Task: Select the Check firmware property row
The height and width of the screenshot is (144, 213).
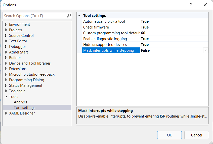Action: tap(96, 27)
